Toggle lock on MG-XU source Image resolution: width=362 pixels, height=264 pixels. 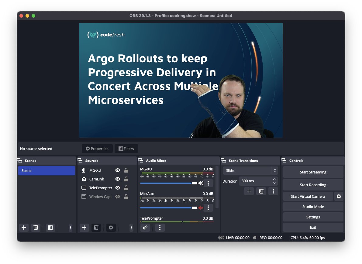[126, 170]
